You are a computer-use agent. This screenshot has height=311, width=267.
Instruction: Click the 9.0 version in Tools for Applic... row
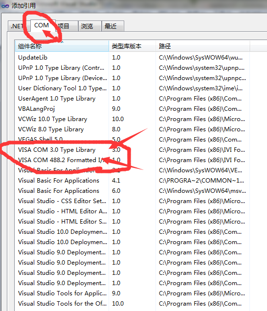pos(116,293)
